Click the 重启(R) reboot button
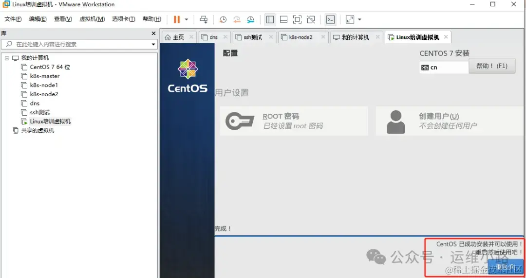This screenshot has height=278, width=526. click(x=506, y=267)
